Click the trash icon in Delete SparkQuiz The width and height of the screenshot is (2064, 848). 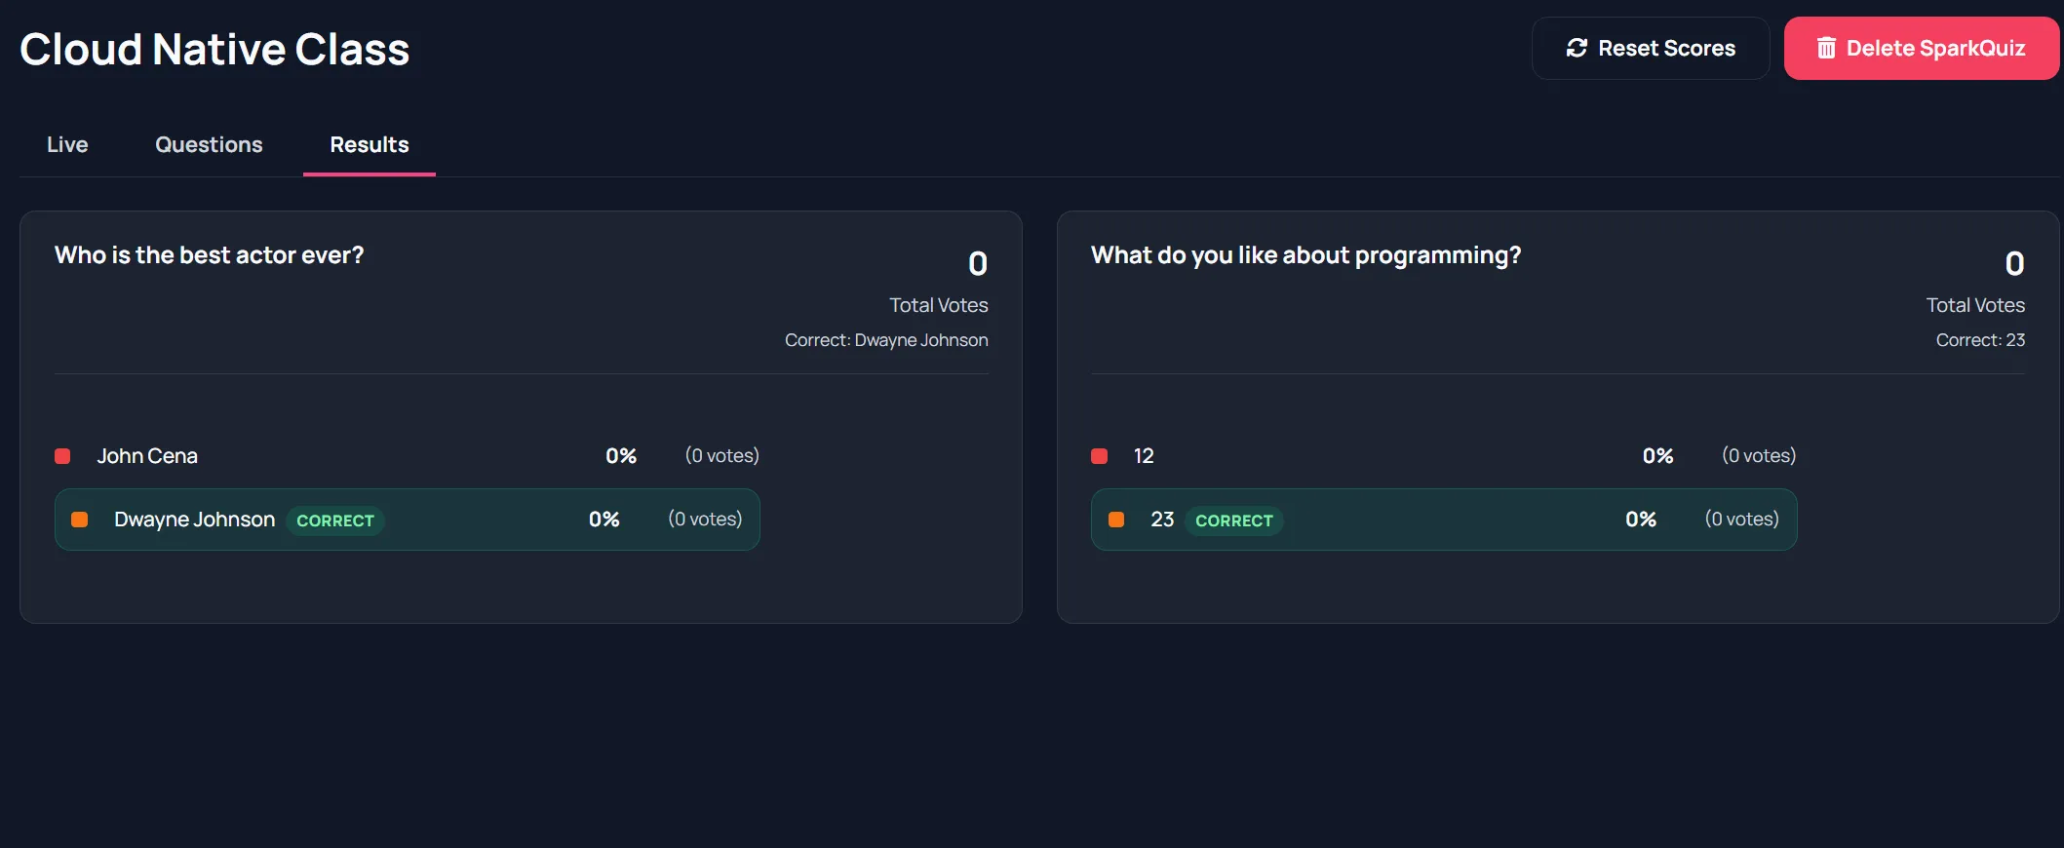(x=1826, y=48)
